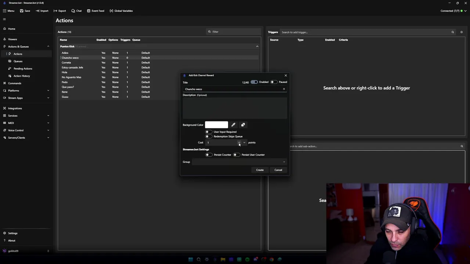Select Actions in the sidebar
The height and width of the screenshot is (264, 470).
[x=26, y=54]
